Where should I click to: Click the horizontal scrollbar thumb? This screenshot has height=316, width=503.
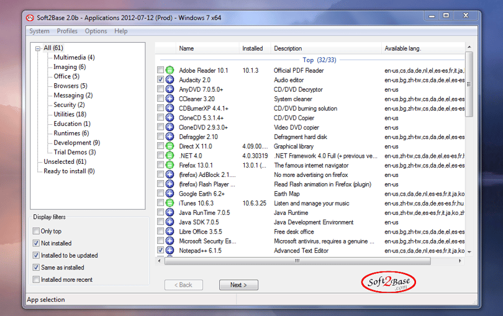[x=297, y=261]
